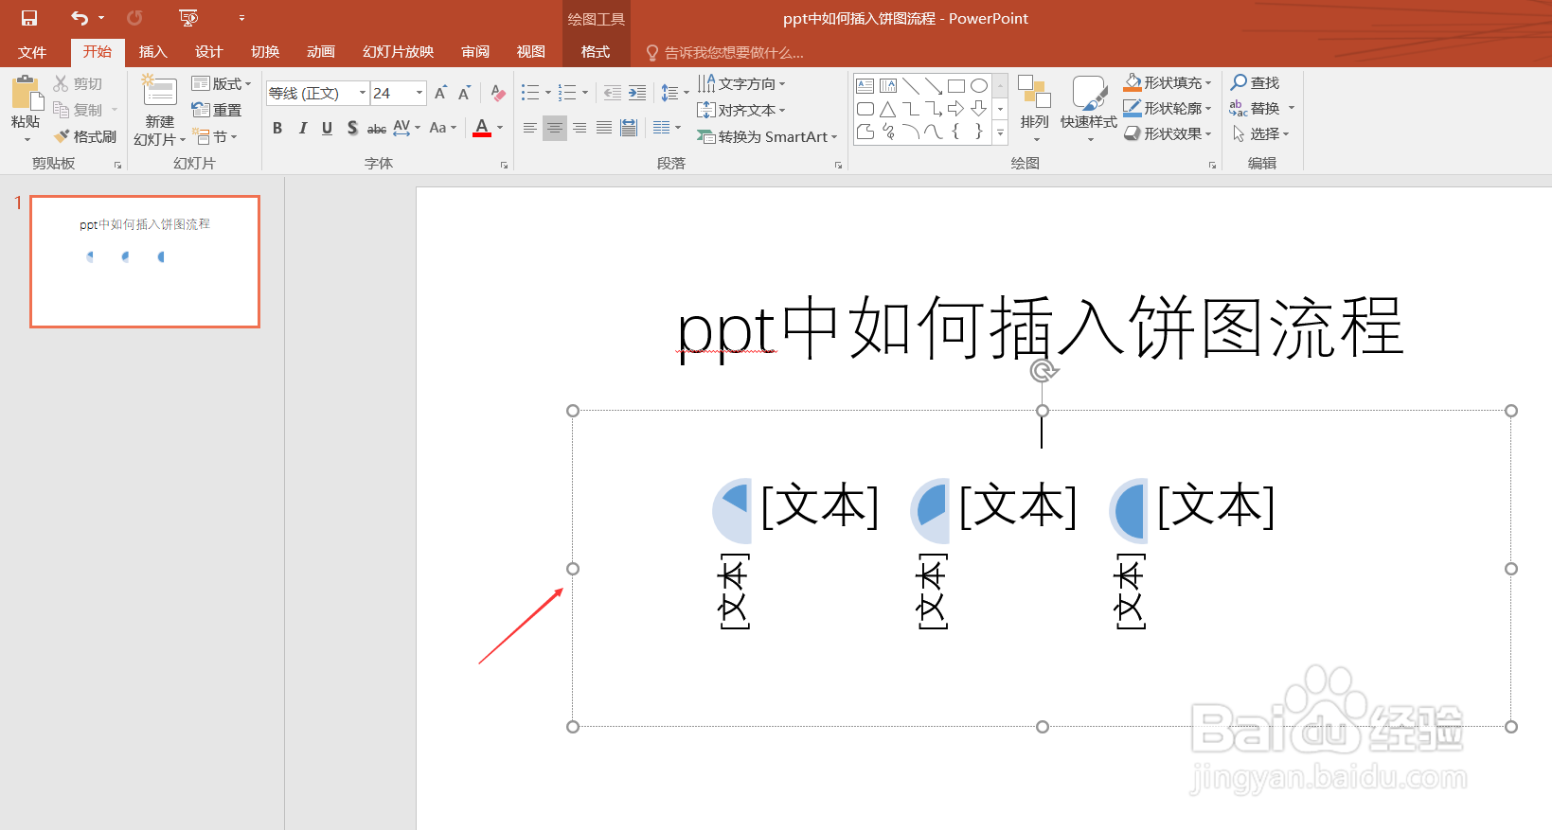This screenshot has height=830, width=1552.
Task: Click the Distribute text alignment icon
Action: [x=629, y=128]
